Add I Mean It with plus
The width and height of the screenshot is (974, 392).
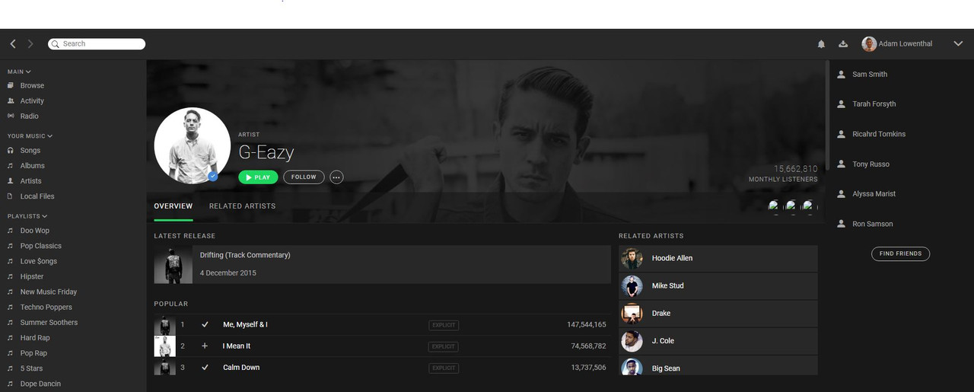coord(205,346)
